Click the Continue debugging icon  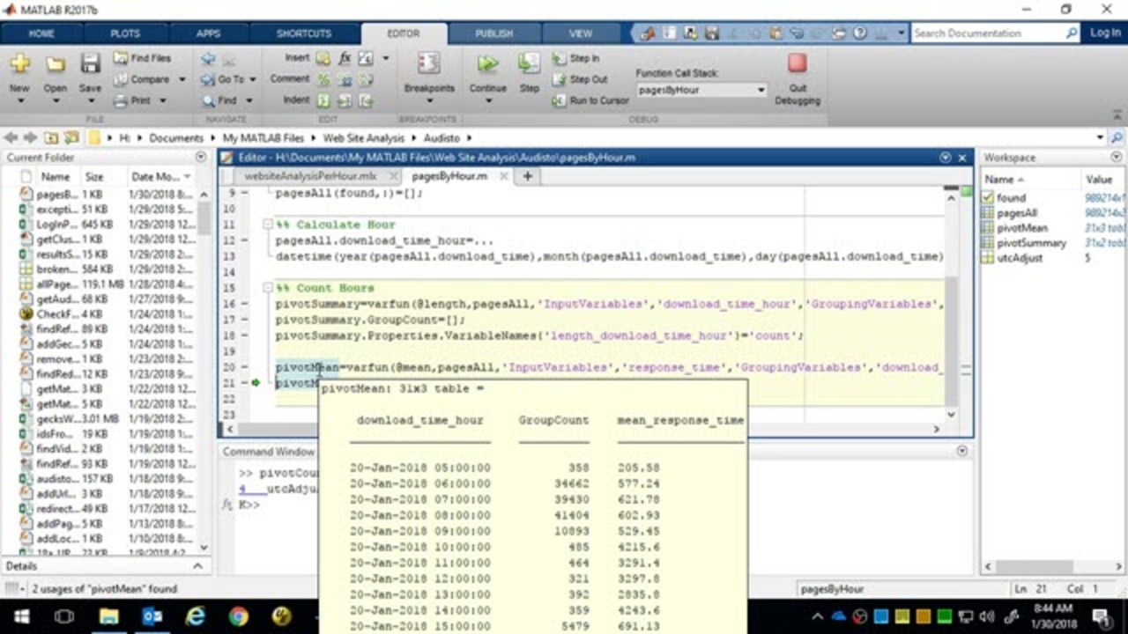[487, 64]
